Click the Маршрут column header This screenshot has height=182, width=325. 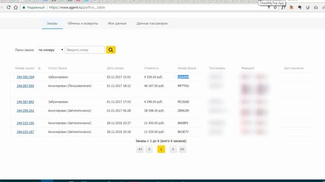click(x=248, y=68)
